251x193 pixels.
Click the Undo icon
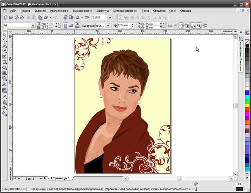click(x=46, y=18)
